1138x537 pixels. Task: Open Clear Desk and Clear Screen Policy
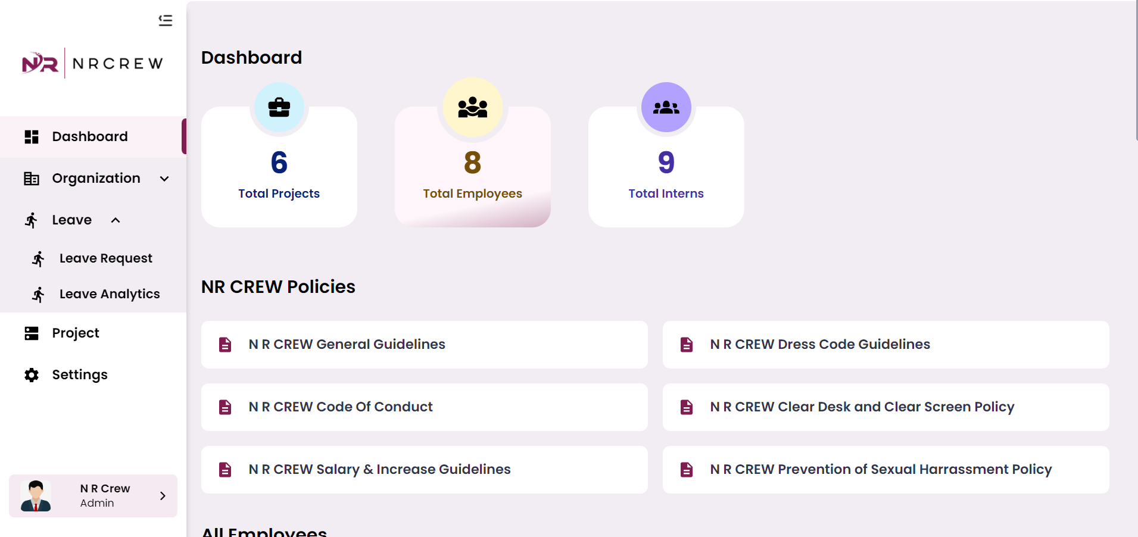pyautogui.click(x=862, y=407)
